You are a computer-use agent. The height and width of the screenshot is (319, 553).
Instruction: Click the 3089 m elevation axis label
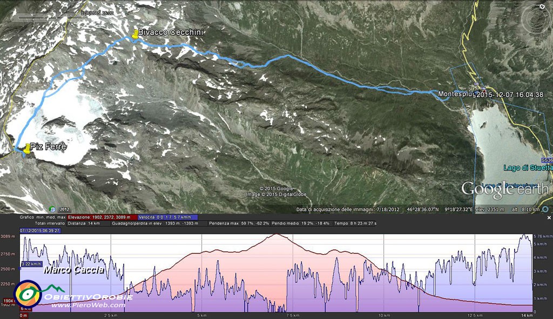coord(8,236)
